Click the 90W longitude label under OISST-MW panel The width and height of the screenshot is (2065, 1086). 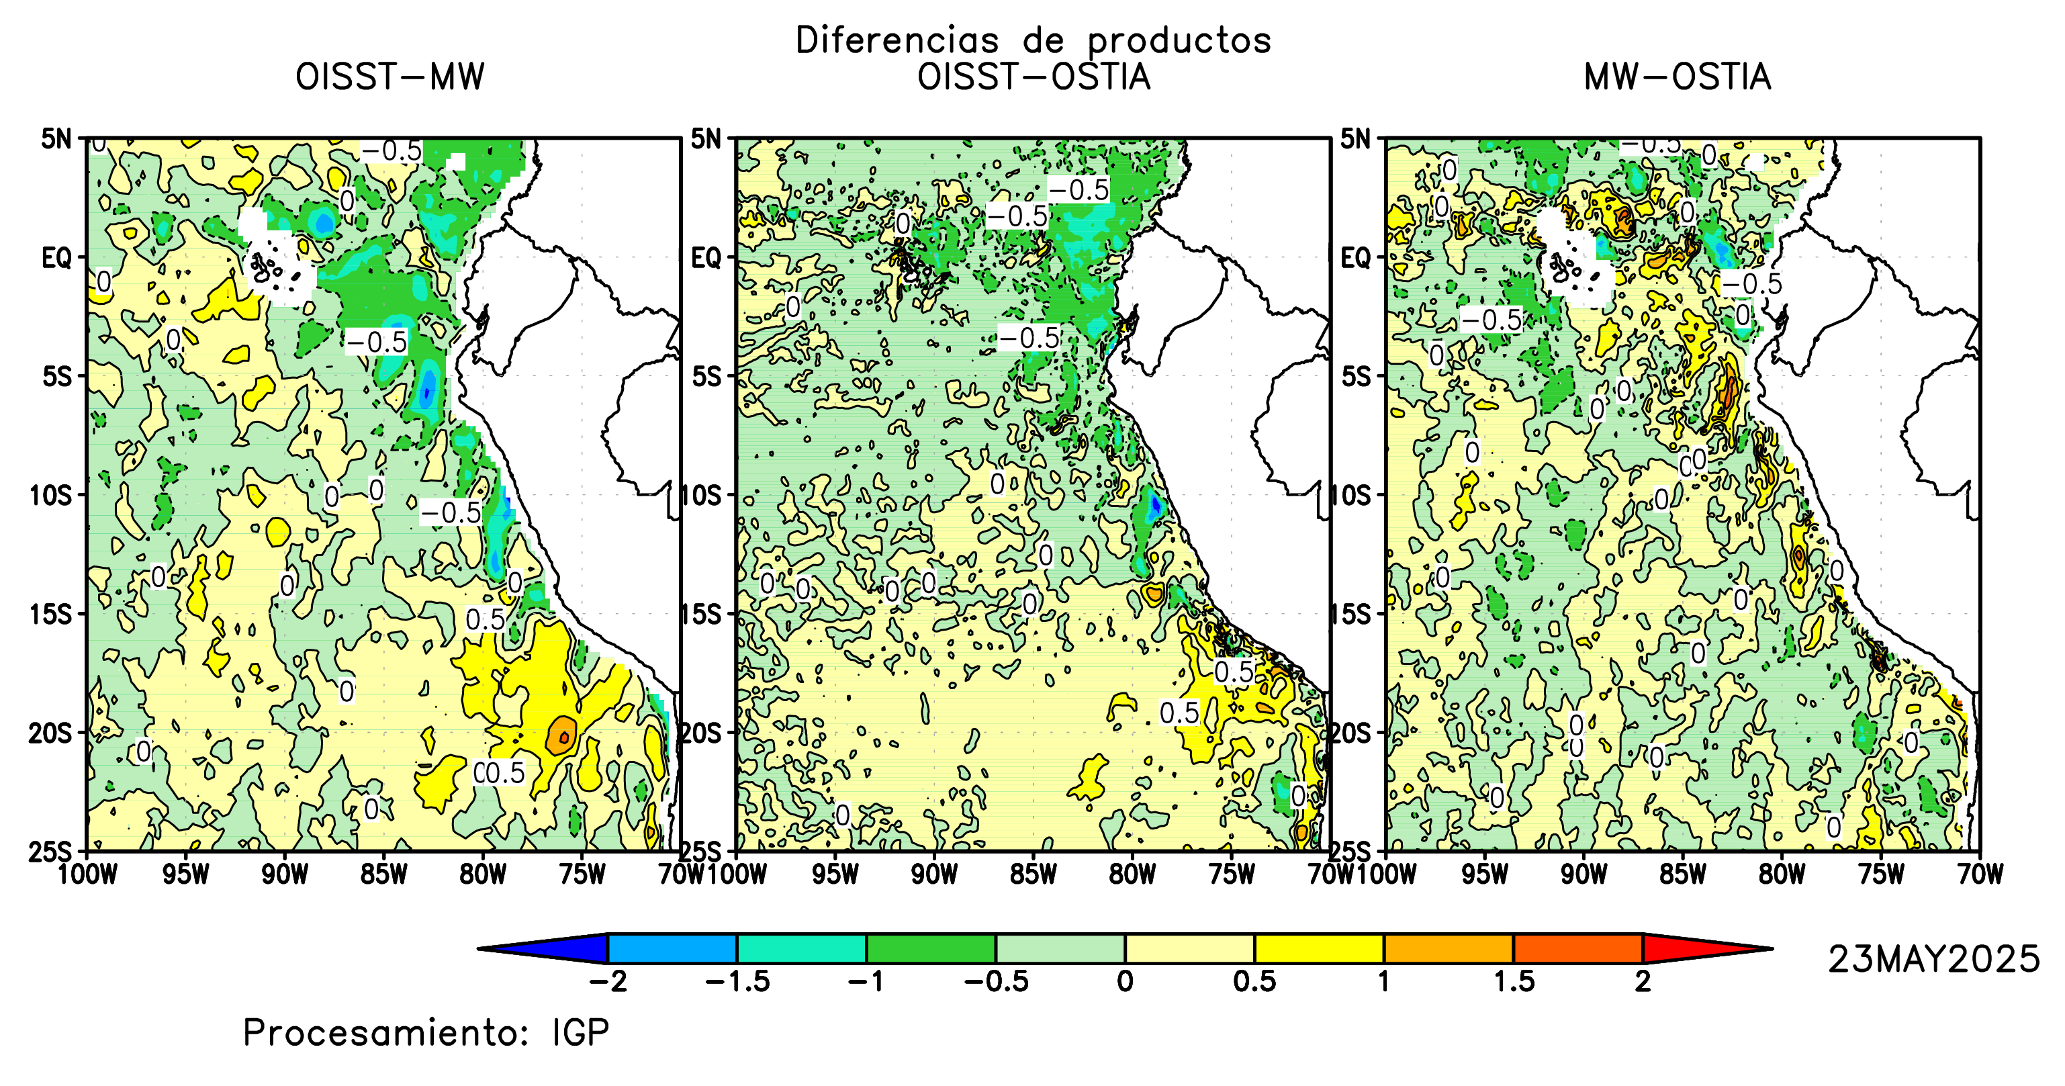[285, 874]
